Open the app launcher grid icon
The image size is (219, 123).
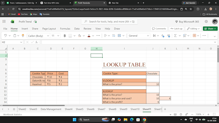tap(4, 22)
